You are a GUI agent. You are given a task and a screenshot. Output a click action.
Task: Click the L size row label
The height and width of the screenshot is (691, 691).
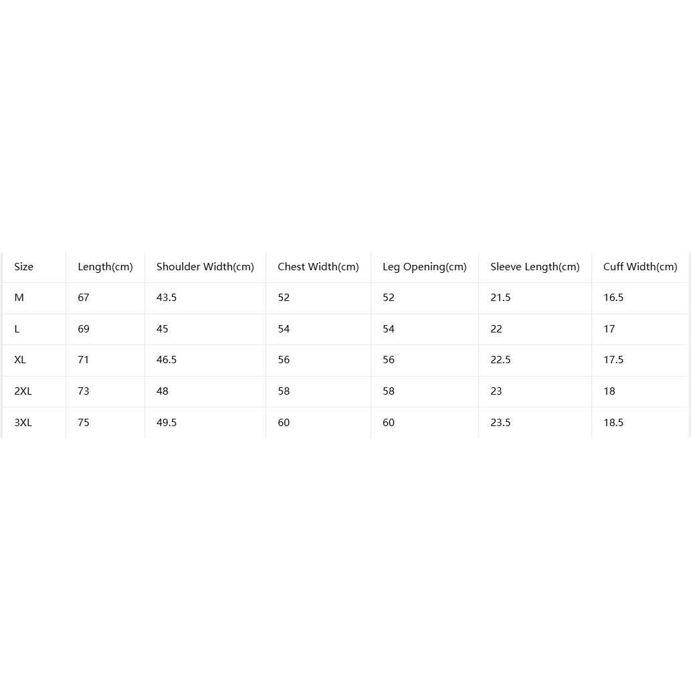[17, 328]
